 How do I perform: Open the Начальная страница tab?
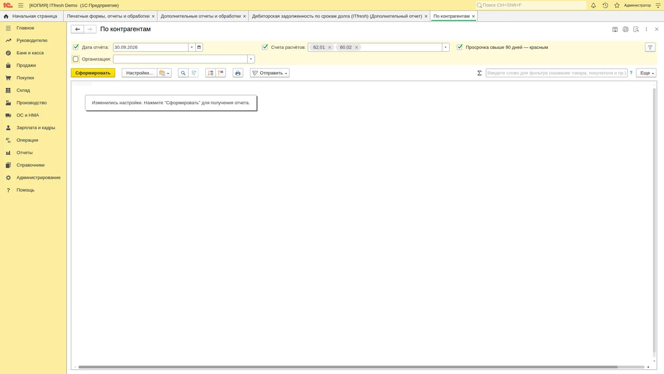pos(31,16)
